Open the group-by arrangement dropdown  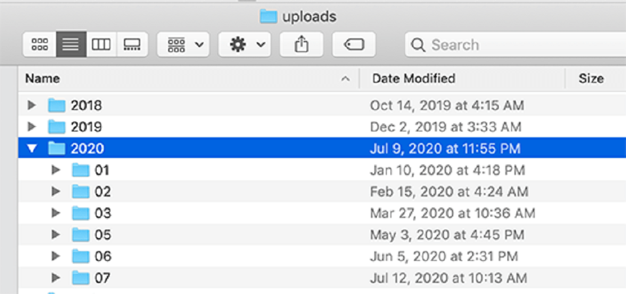click(x=183, y=45)
